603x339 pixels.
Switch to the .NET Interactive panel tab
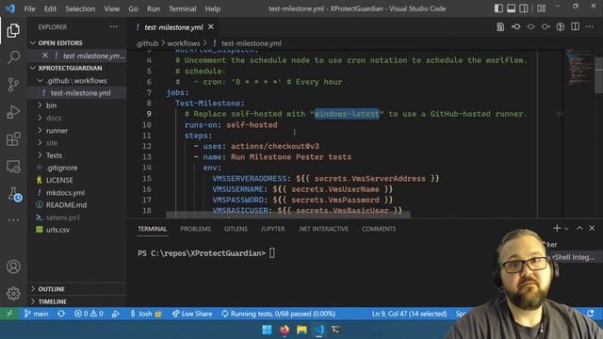[x=323, y=229]
